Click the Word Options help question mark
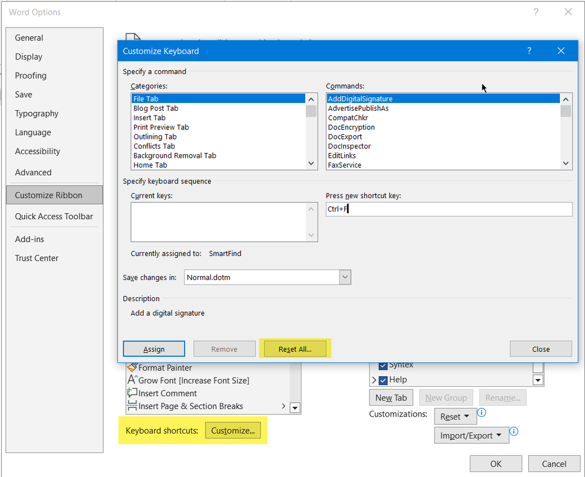This screenshot has width=585, height=477. 536,12
